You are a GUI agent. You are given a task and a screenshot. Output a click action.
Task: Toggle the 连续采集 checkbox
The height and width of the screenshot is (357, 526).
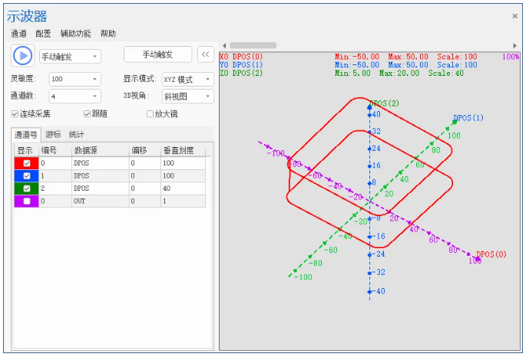(15, 114)
